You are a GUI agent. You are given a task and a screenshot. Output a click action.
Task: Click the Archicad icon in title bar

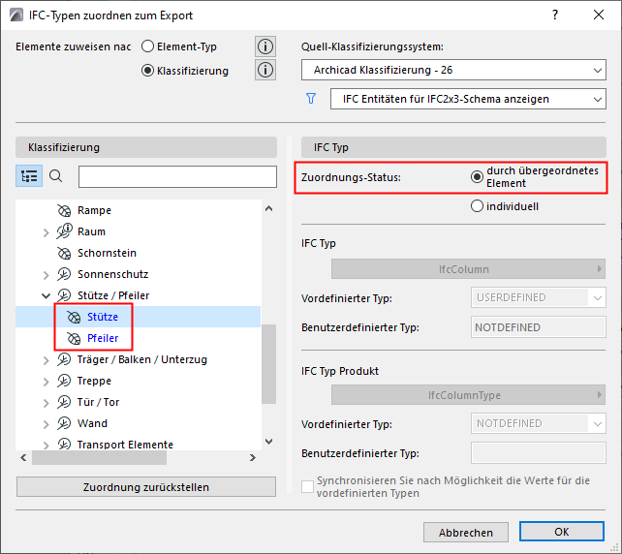point(16,15)
